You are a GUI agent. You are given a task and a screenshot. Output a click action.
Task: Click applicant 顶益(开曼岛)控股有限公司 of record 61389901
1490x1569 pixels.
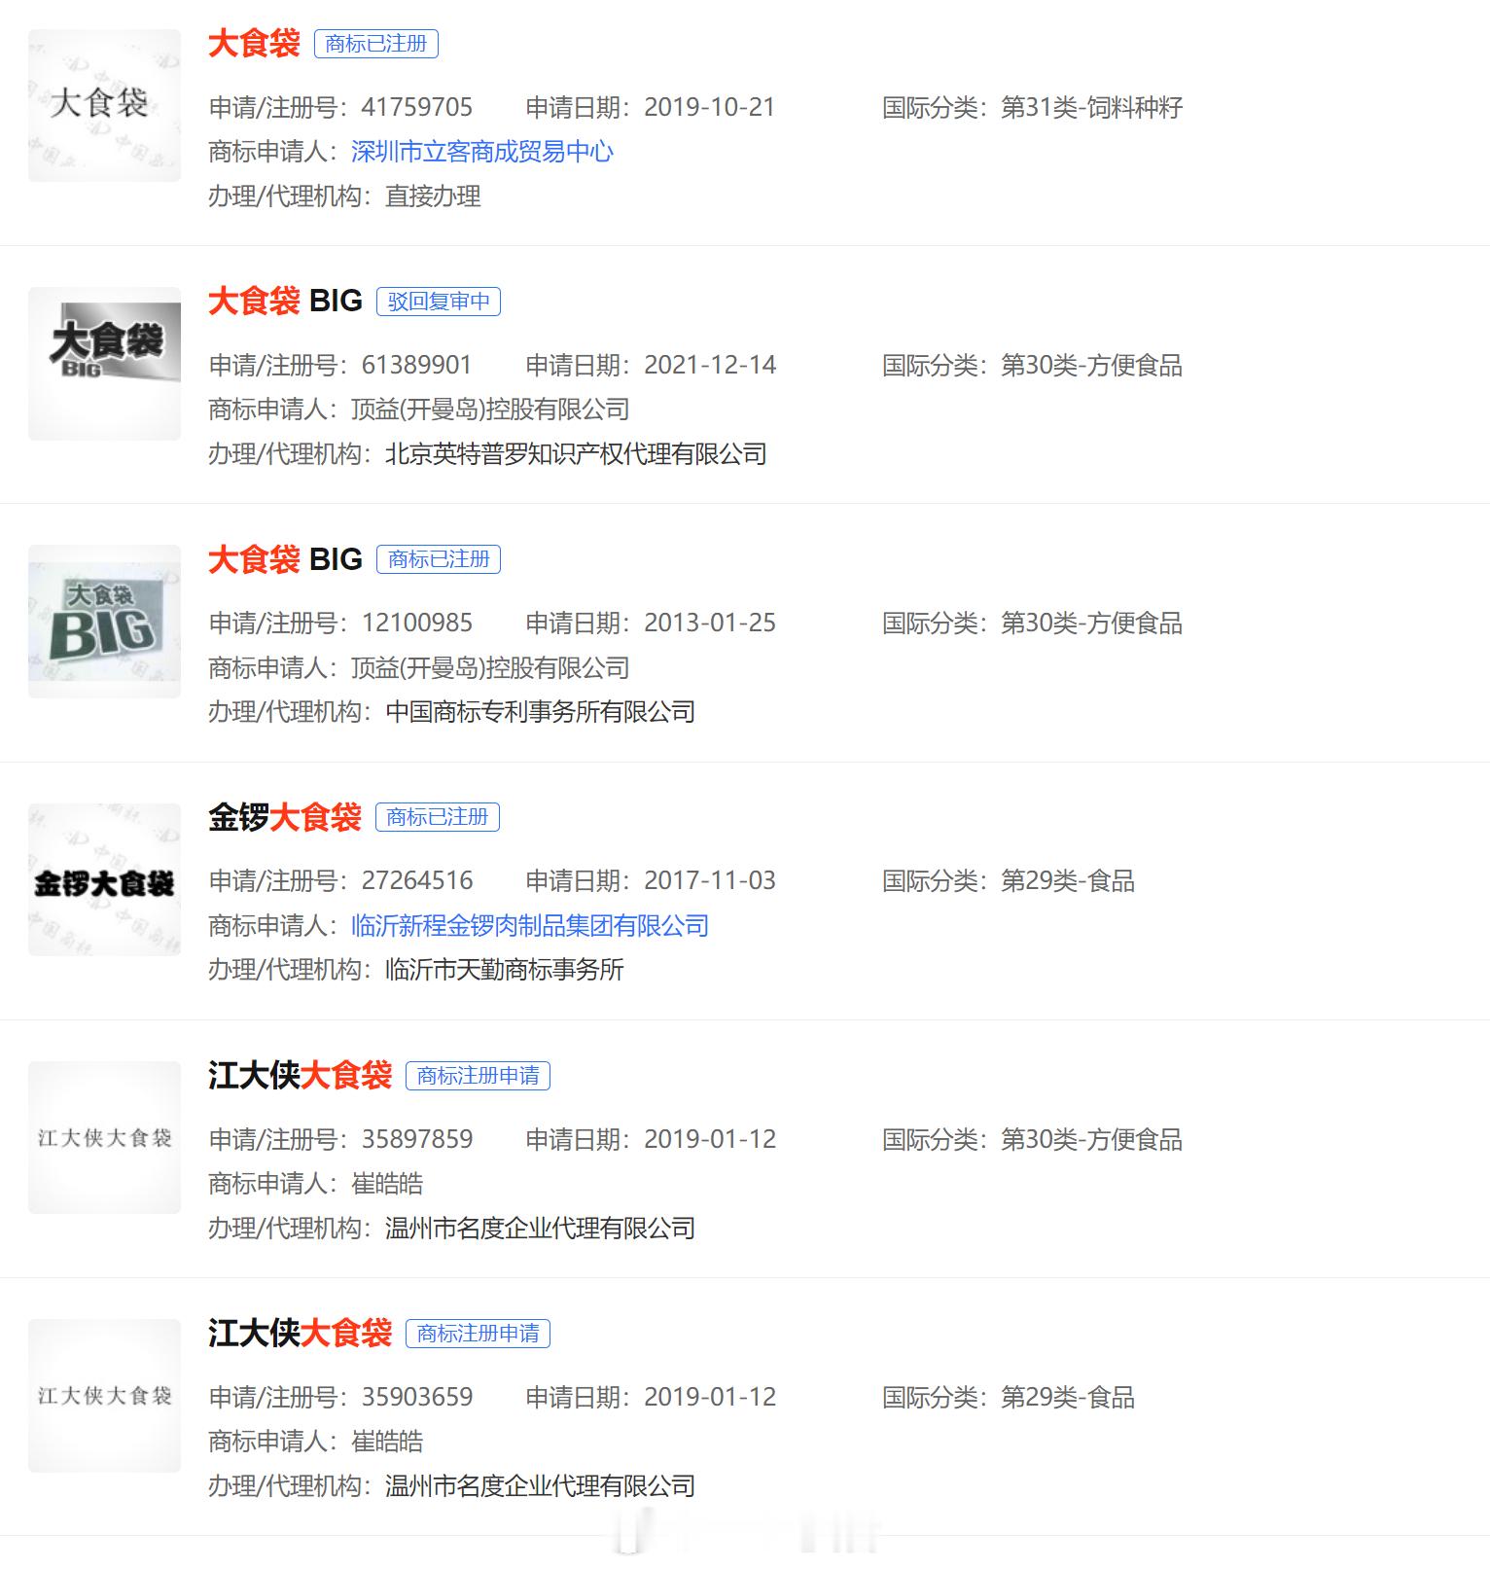pyautogui.click(x=490, y=410)
